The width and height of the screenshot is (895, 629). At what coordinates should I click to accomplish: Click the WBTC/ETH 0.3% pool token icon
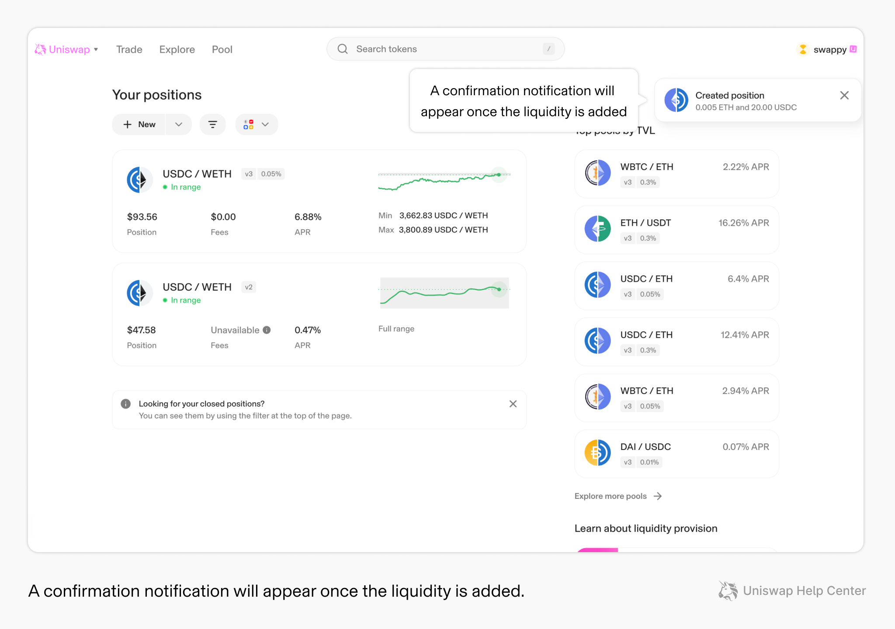tap(597, 173)
